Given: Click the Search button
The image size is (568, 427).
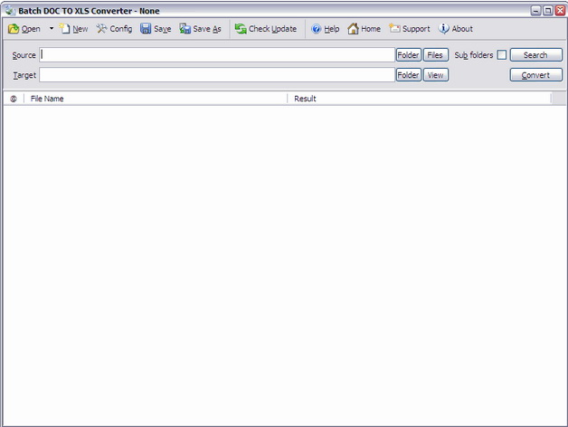Looking at the screenshot, I should tap(535, 55).
